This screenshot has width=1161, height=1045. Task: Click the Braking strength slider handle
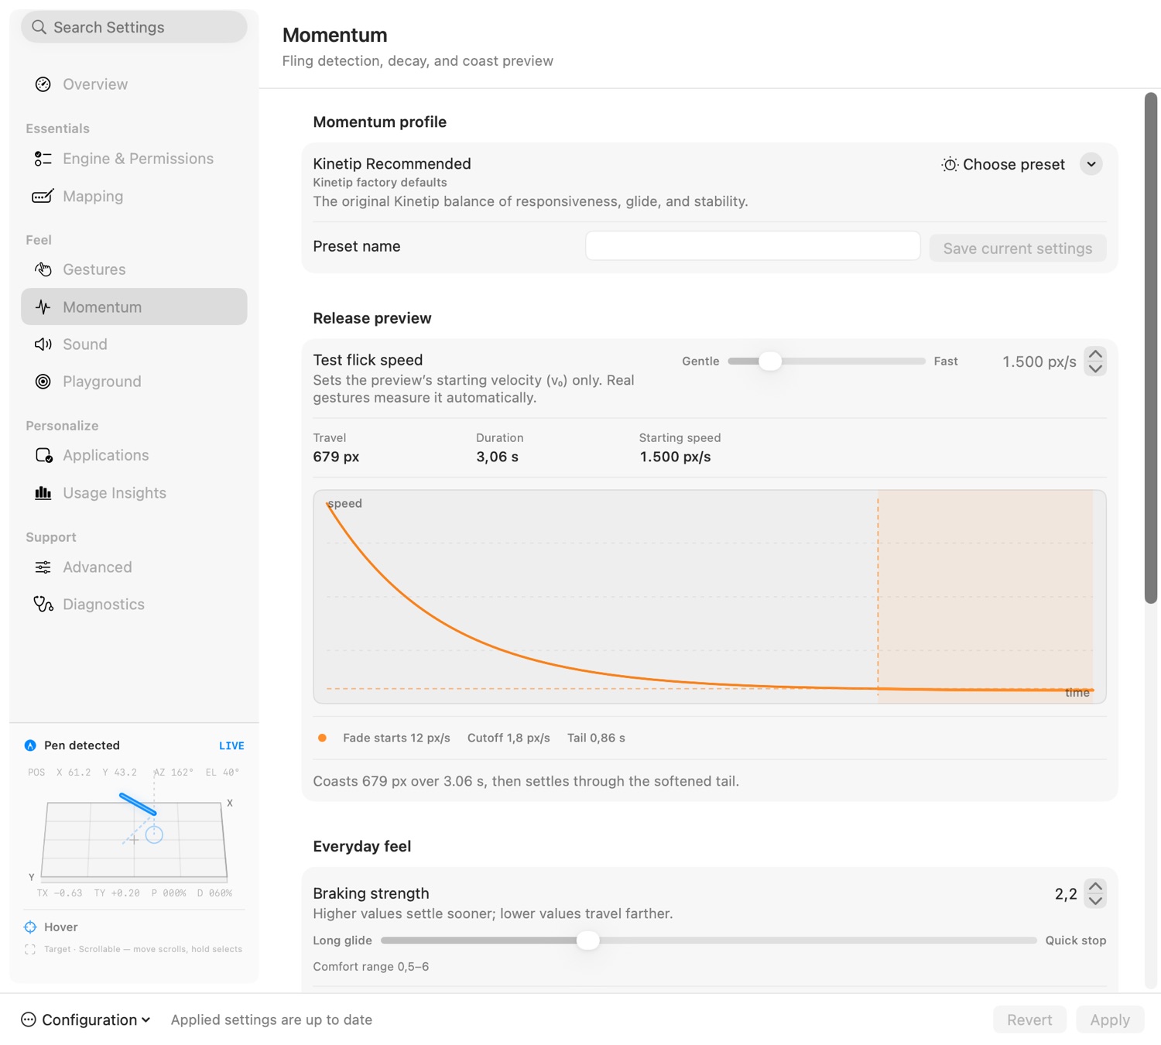[588, 940]
